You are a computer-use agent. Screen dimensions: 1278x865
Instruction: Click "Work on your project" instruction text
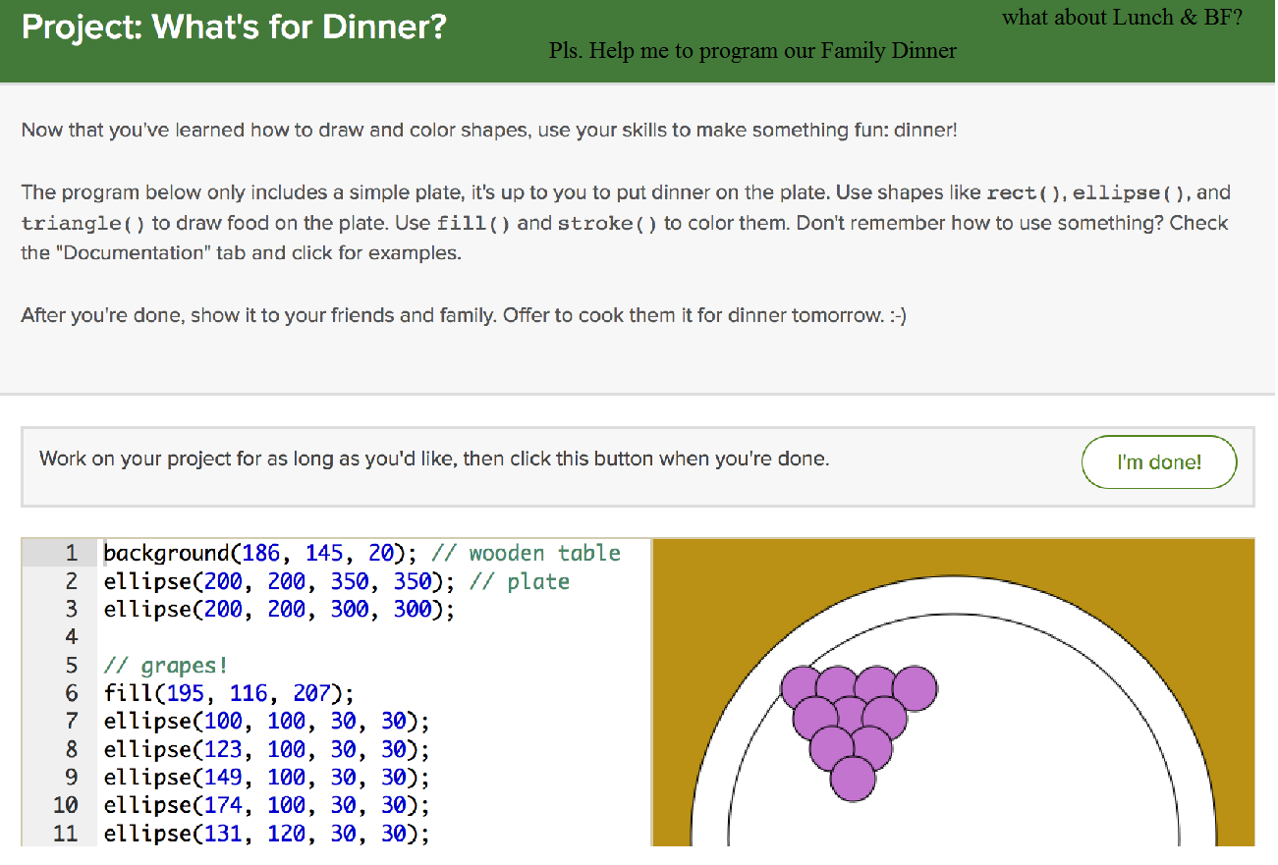pos(434,459)
